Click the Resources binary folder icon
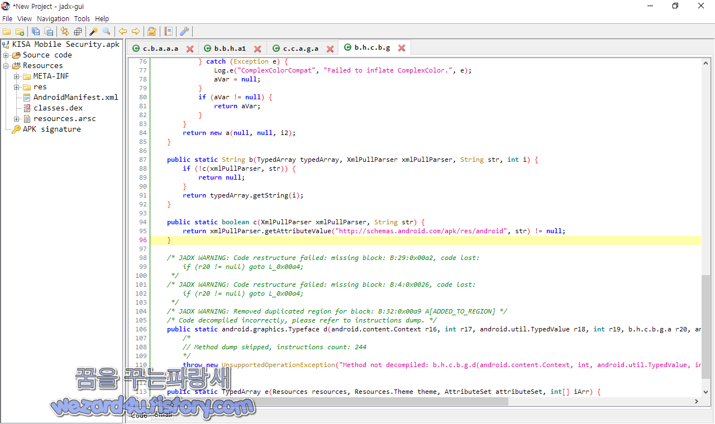The width and height of the screenshot is (715, 424). click(x=16, y=66)
